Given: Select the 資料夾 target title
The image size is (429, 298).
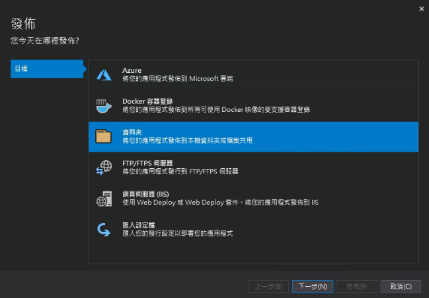Looking at the screenshot, I should tap(132, 132).
